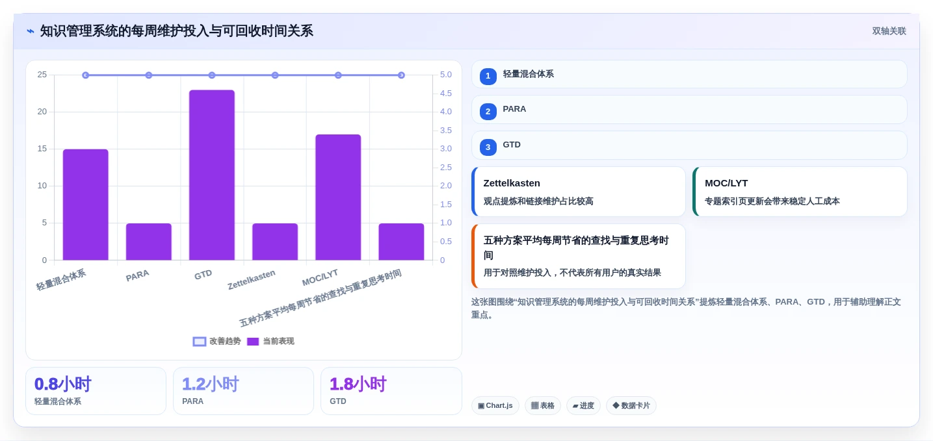The height and width of the screenshot is (441, 933).
Task: Open the 轻量混合体系 ranked list row
Action: (689, 74)
